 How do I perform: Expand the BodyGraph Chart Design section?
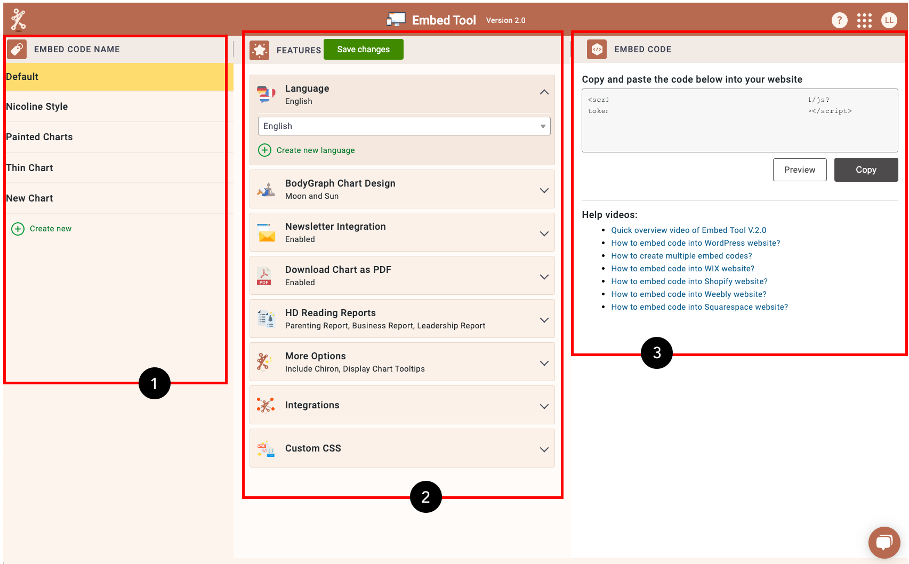point(544,190)
